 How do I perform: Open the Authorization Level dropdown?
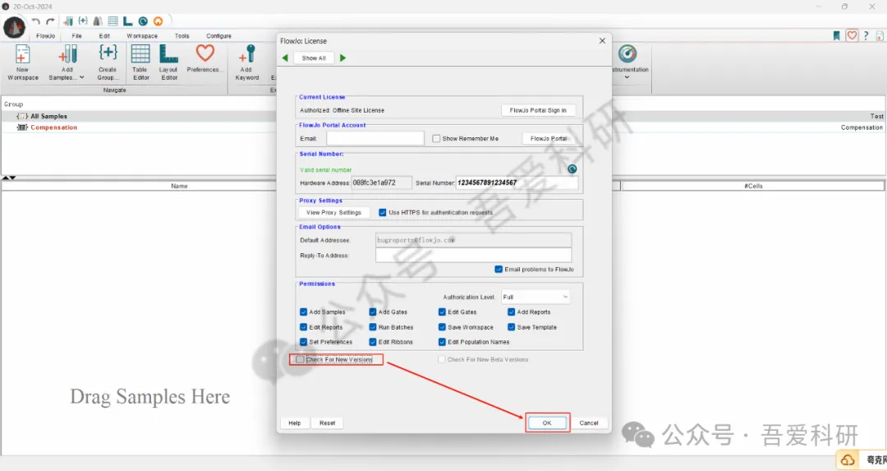pyautogui.click(x=535, y=297)
